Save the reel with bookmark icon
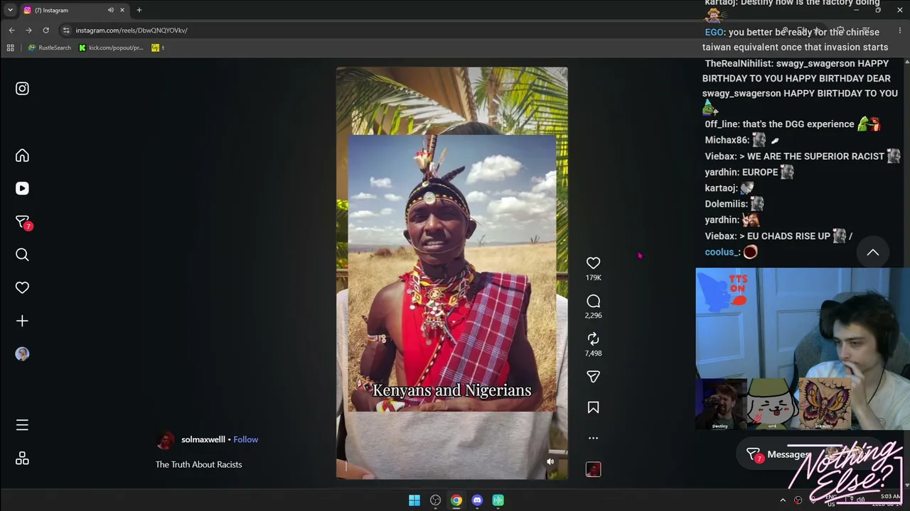Screen dimensions: 910x511 (593, 407)
